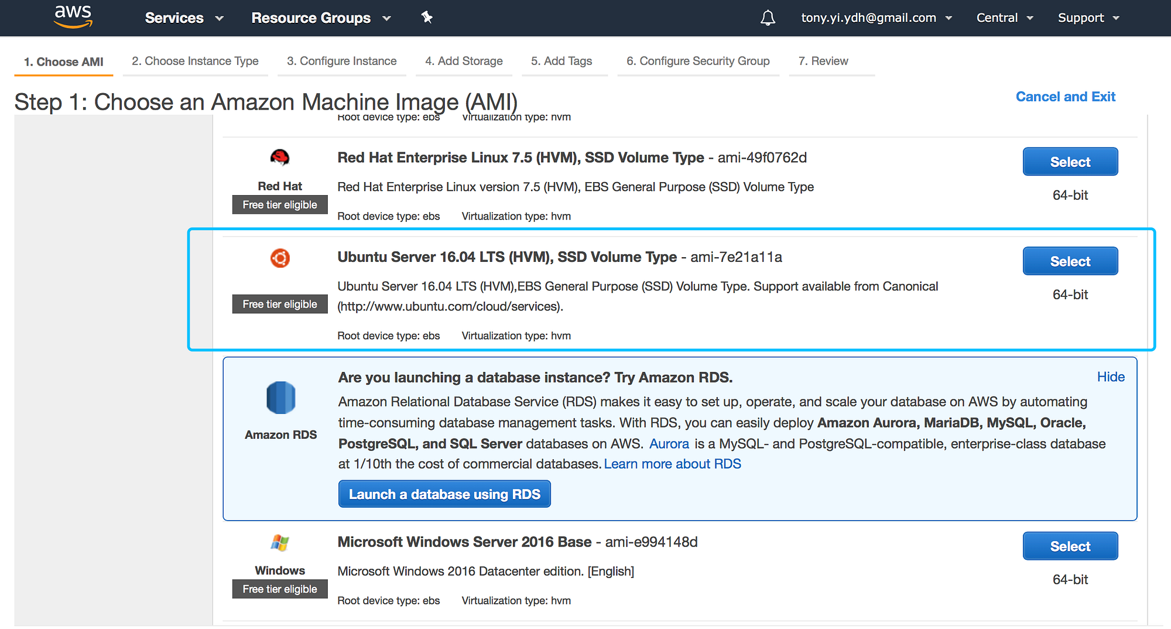The image size is (1171, 629).
Task: Open the notifications bell
Action: [x=768, y=18]
